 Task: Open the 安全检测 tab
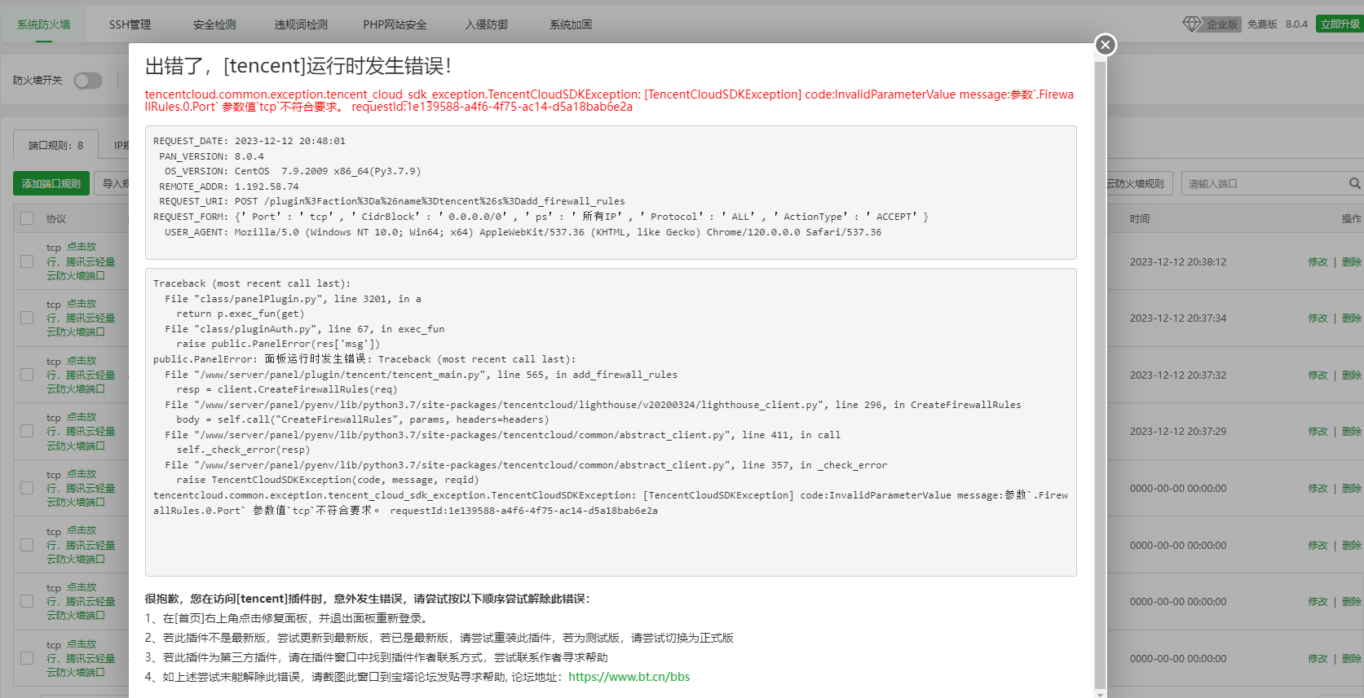tap(214, 24)
